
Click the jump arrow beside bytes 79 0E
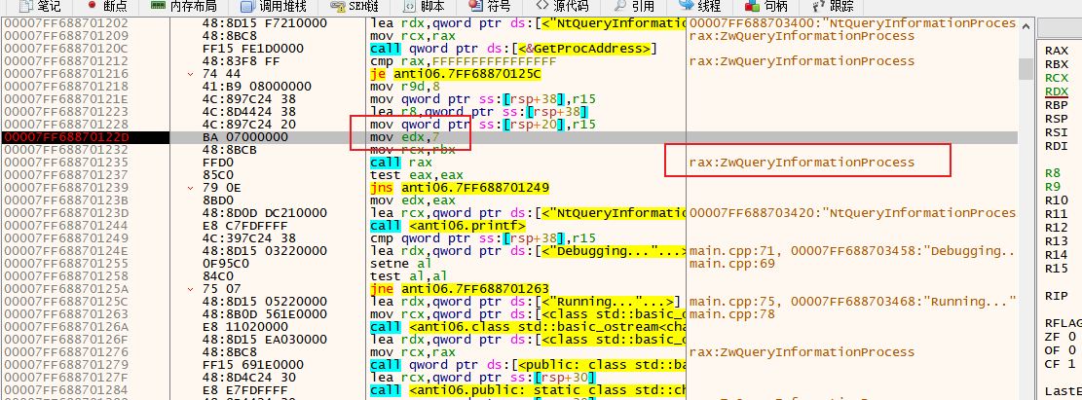click(191, 188)
